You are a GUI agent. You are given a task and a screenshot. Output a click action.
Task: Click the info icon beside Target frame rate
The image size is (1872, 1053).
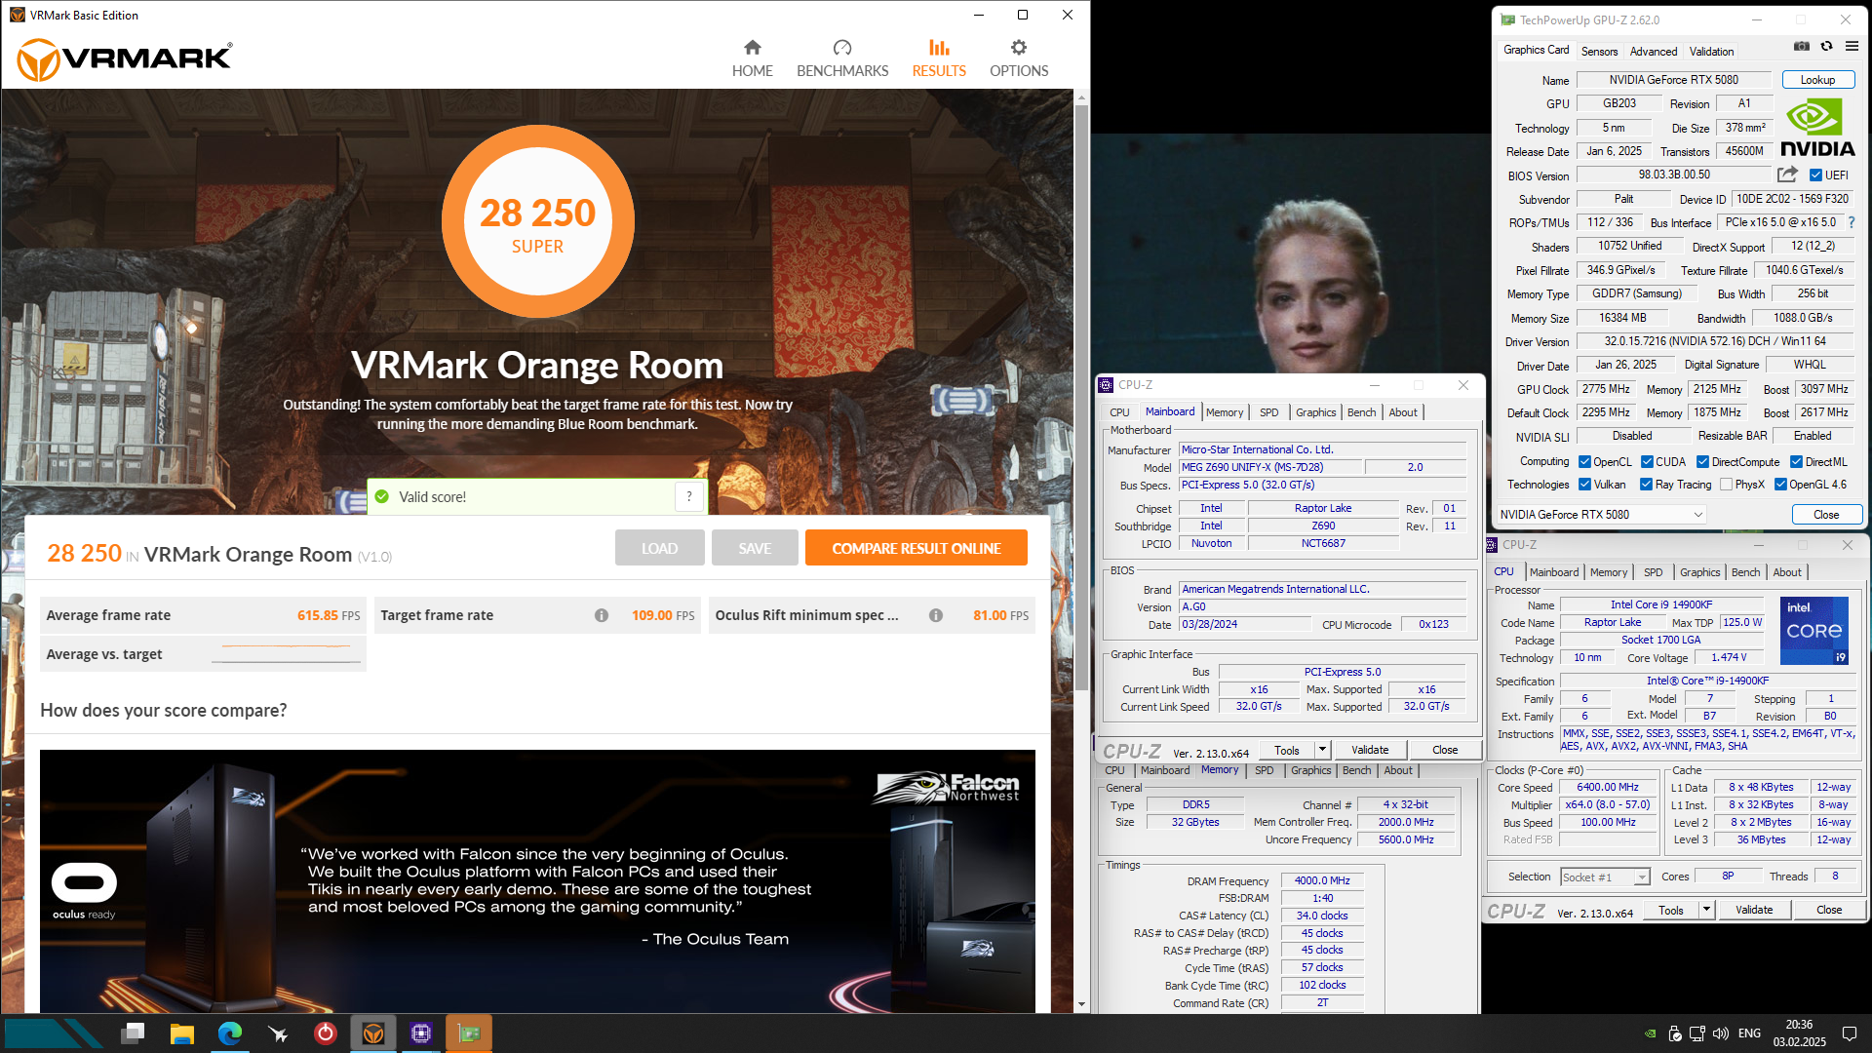[x=602, y=615]
